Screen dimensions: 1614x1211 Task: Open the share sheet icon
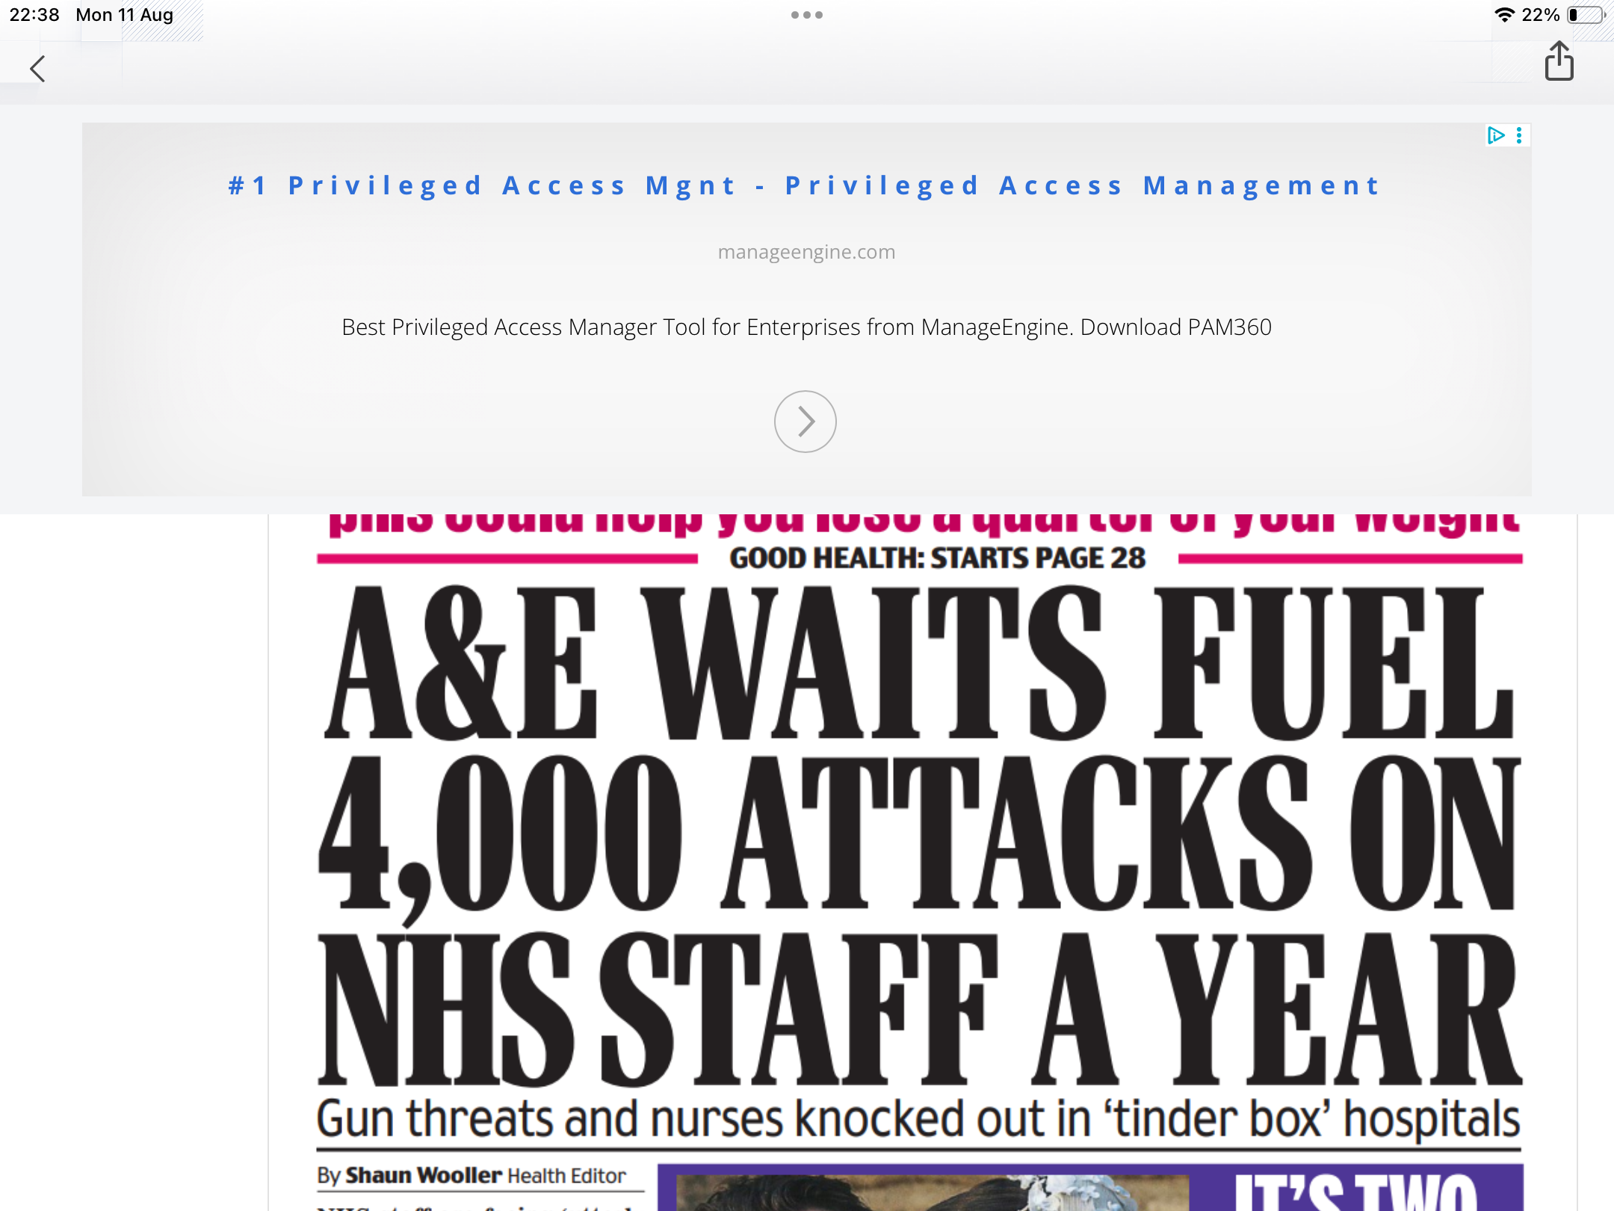[x=1559, y=61]
